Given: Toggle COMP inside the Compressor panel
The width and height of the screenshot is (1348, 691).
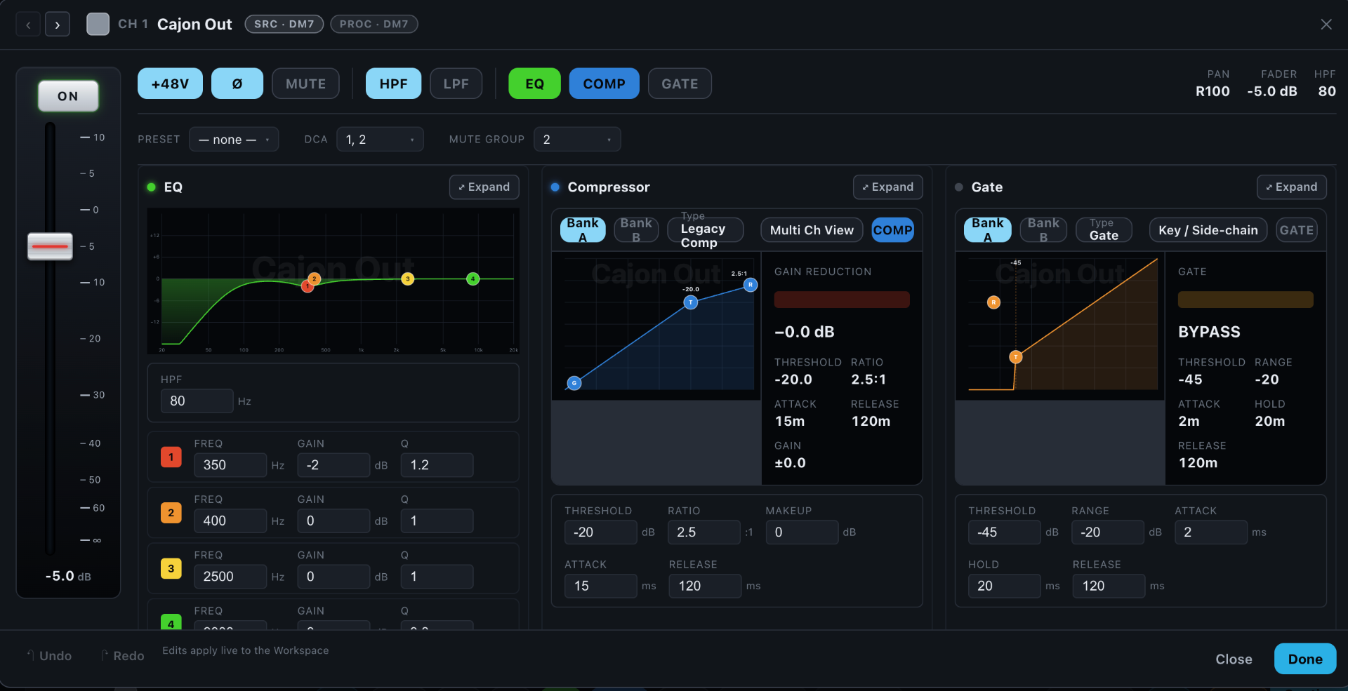Looking at the screenshot, I should click(892, 230).
